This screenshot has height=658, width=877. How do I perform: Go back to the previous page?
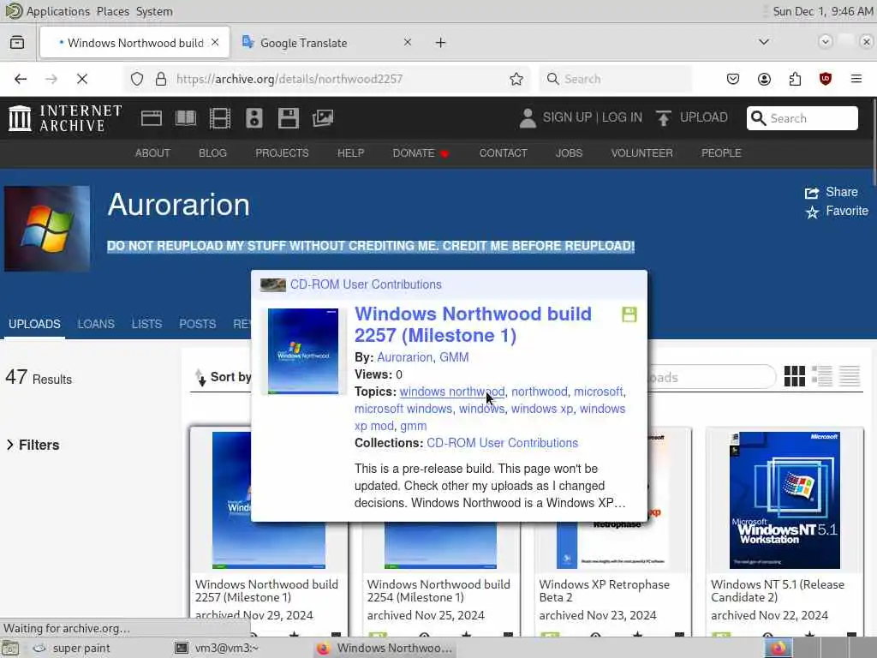[x=21, y=79]
